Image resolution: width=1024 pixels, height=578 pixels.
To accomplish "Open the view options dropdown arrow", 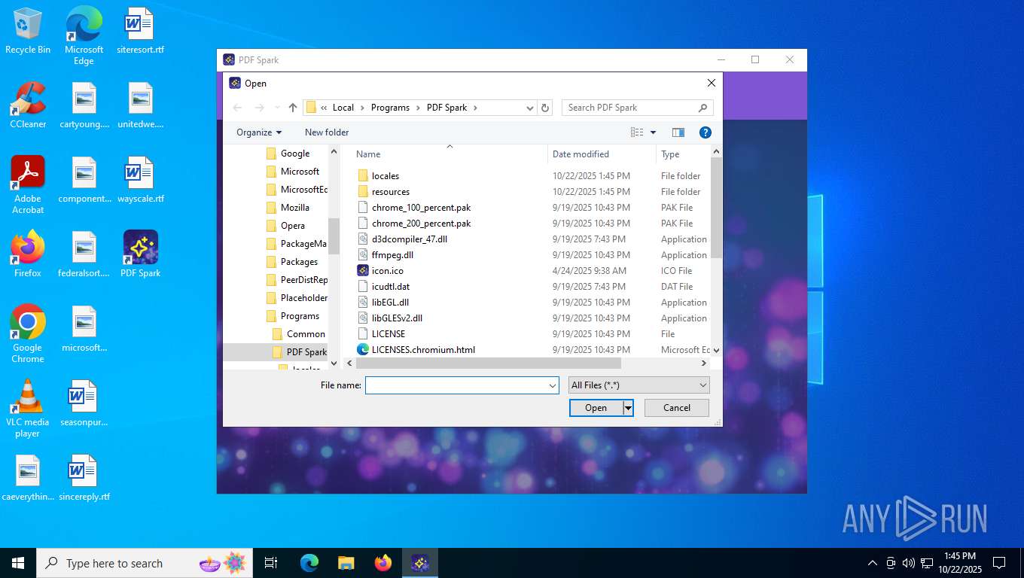I will 653,132.
